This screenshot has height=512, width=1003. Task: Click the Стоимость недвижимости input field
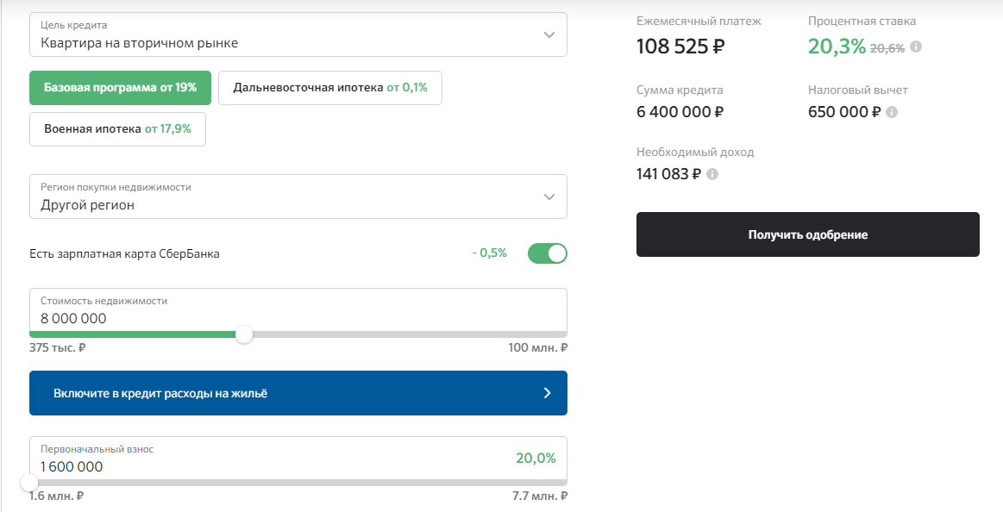(x=298, y=310)
